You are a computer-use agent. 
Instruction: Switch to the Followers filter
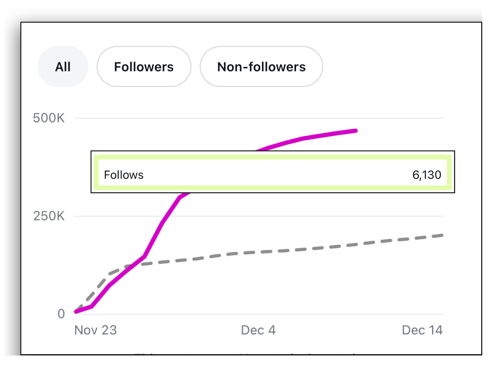pos(144,67)
